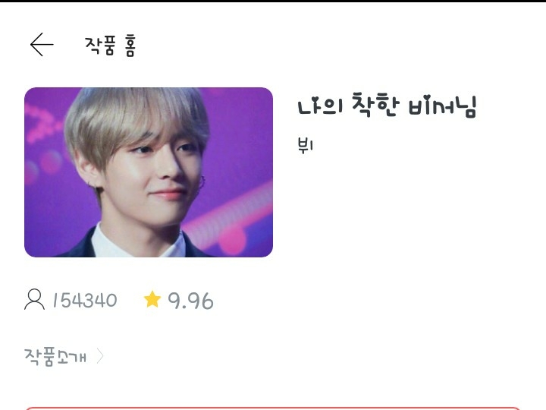Click the word 홈 in header
546x410 pixels.
coord(130,46)
